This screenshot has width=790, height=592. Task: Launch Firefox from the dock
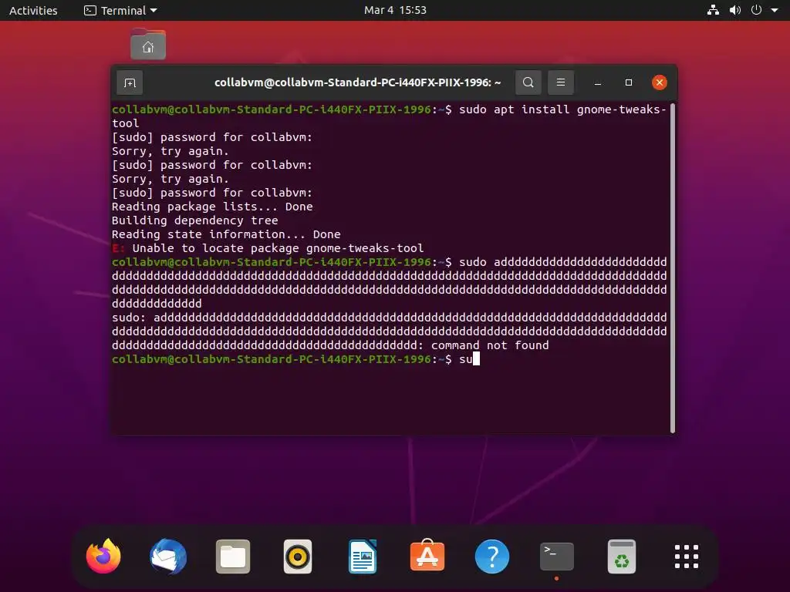click(x=103, y=557)
